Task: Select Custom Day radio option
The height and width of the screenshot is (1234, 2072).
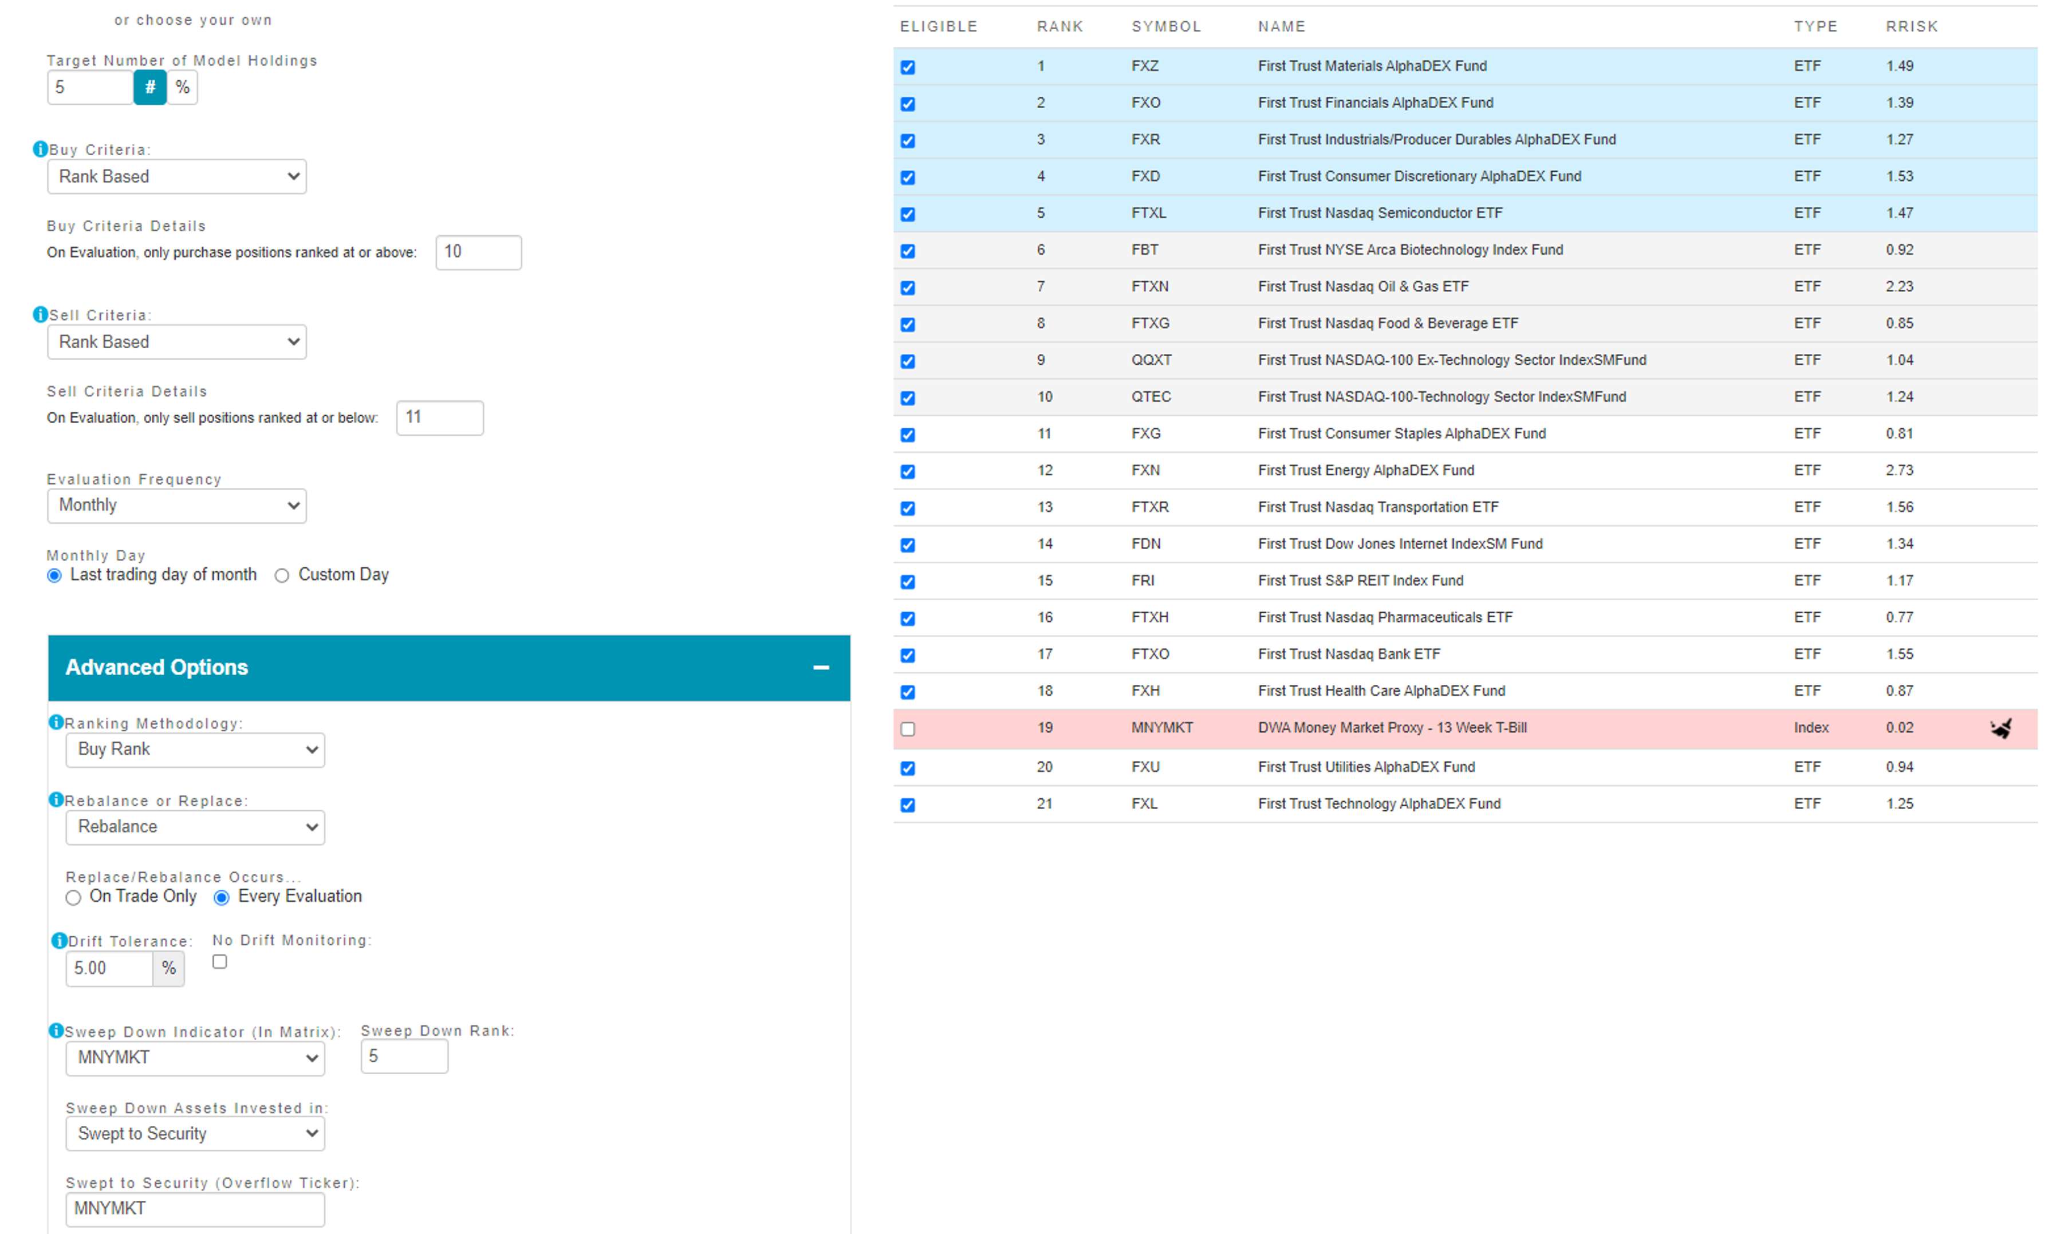Action: [x=282, y=575]
